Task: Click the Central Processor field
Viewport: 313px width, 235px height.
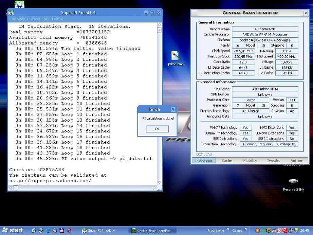Action: [x=265, y=35]
